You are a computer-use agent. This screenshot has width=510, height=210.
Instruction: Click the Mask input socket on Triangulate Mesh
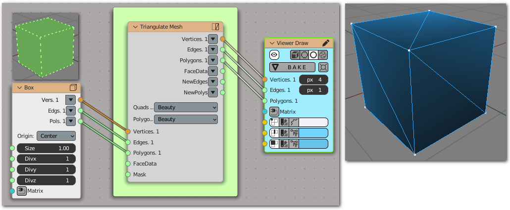pos(128,174)
